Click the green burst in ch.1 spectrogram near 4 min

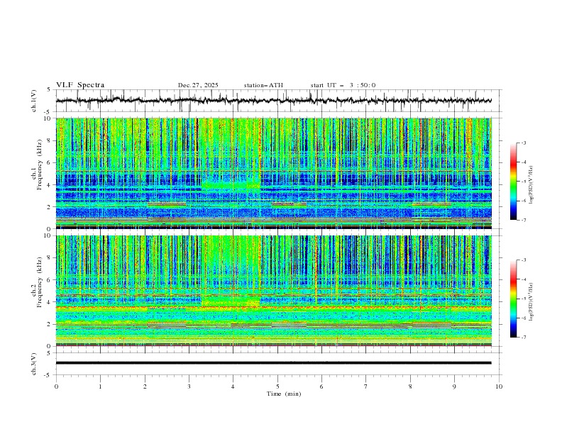[231, 185]
